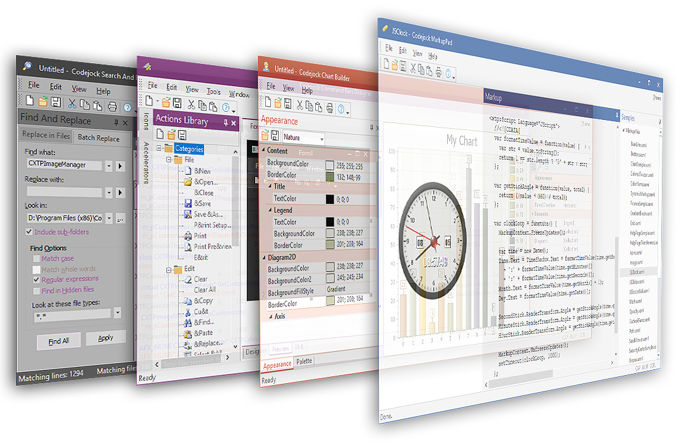Disable Regular expressions checkbox

(x=37, y=280)
